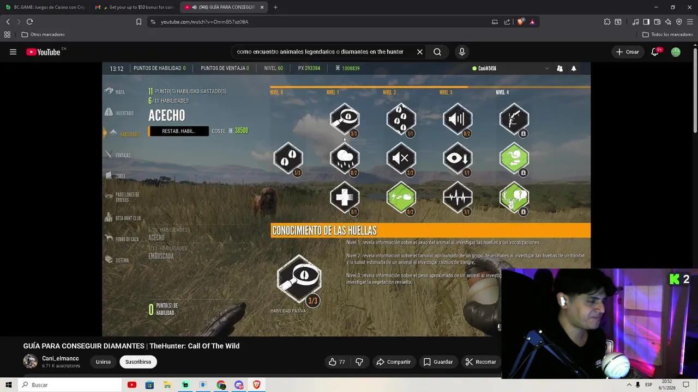Select the green question mark locked skill
Screen dimensions: 698x392
click(x=514, y=197)
